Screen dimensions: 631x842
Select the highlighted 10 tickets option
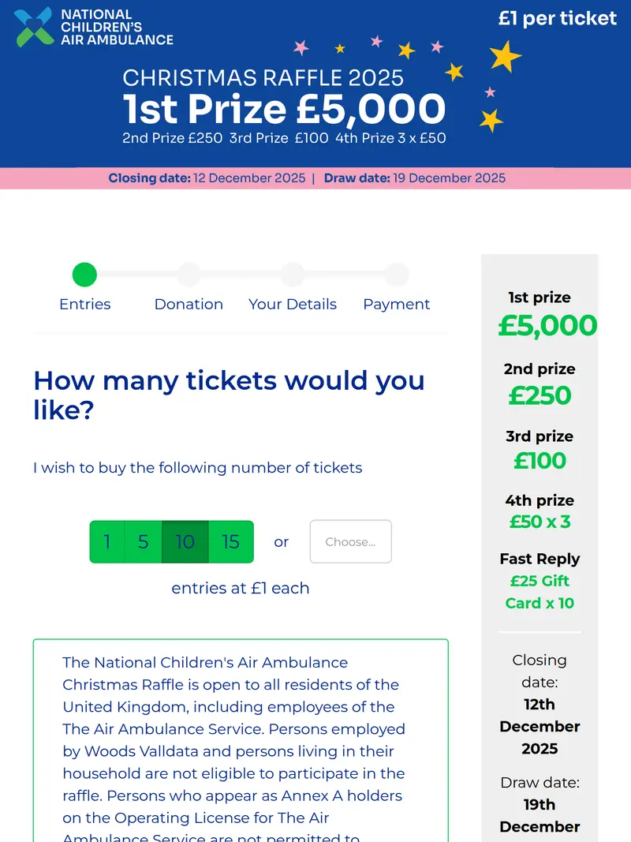click(x=185, y=542)
